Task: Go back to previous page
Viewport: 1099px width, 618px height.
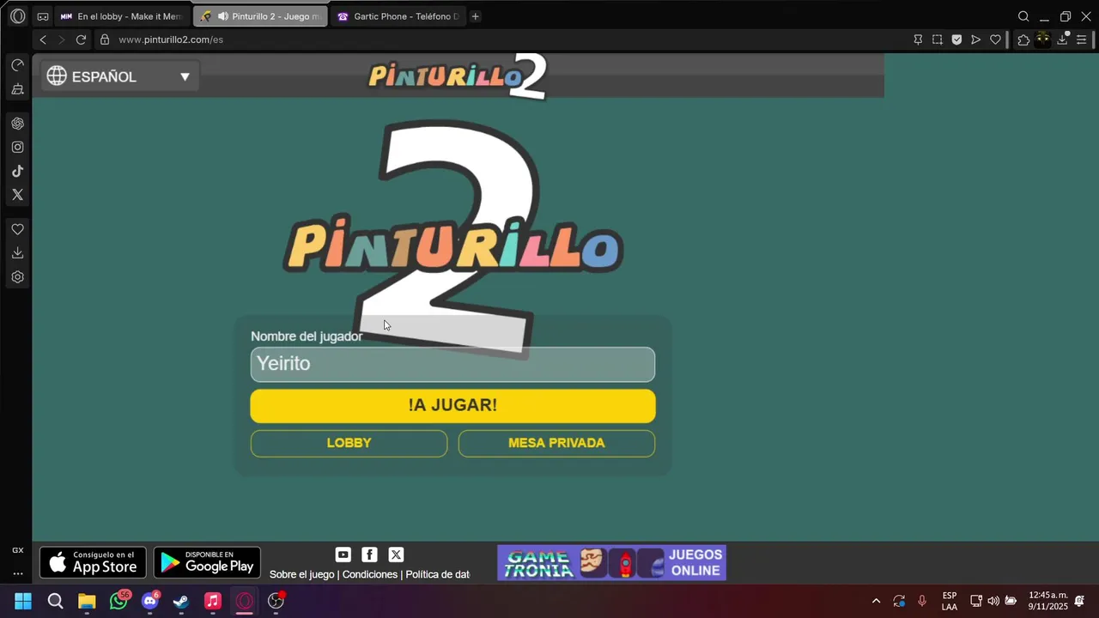Action: pyautogui.click(x=43, y=39)
